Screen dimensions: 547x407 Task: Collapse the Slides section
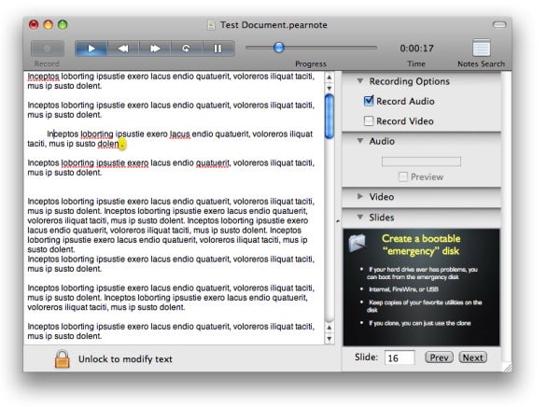click(x=360, y=217)
